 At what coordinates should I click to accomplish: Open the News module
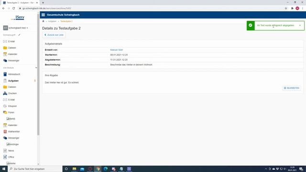pyautogui.click(x=11, y=151)
